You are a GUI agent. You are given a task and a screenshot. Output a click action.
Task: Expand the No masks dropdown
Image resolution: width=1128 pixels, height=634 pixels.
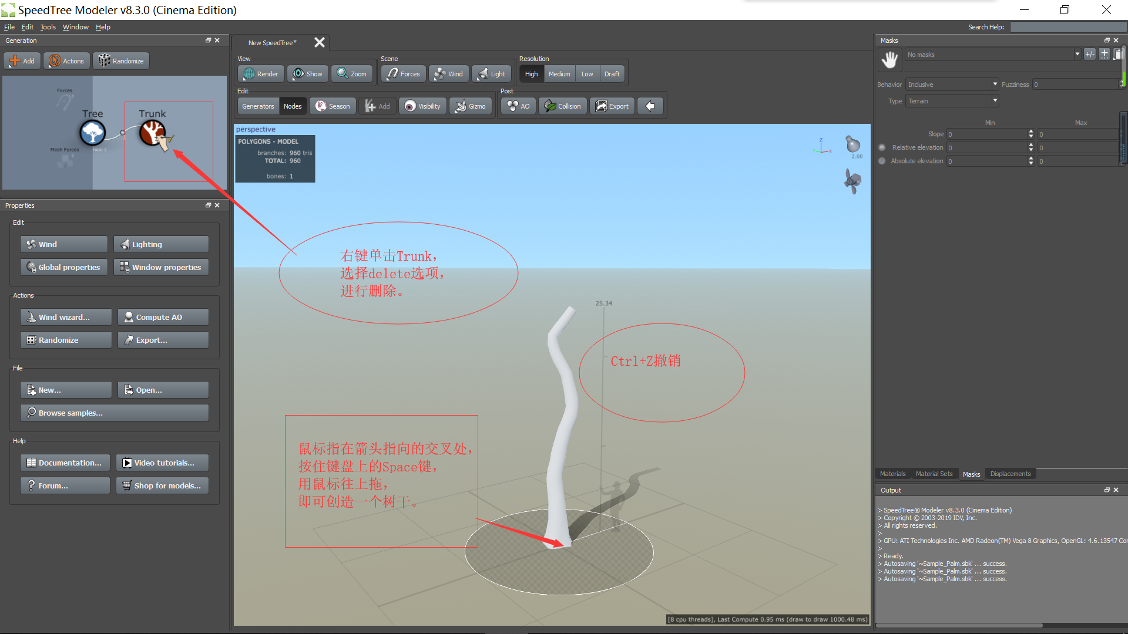[x=1077, y=54]
